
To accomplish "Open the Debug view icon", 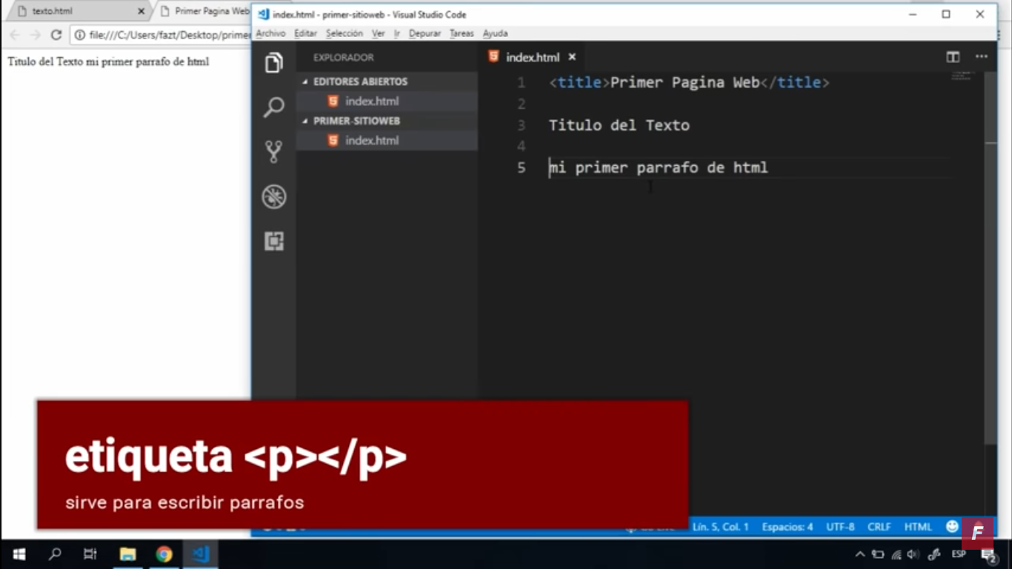I will 273,196.
